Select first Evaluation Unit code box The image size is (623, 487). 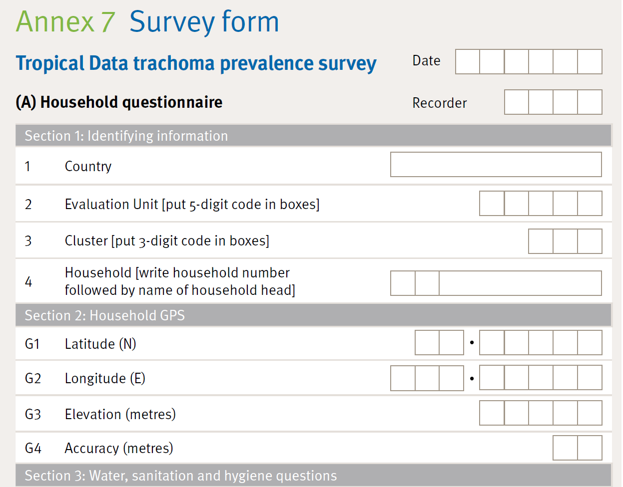click(x=492, y=204)
